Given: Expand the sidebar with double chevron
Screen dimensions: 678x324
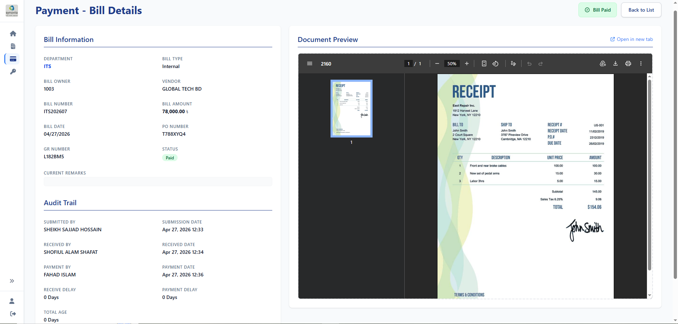Looking at the screenshot, I should click(x=12, y=281).
